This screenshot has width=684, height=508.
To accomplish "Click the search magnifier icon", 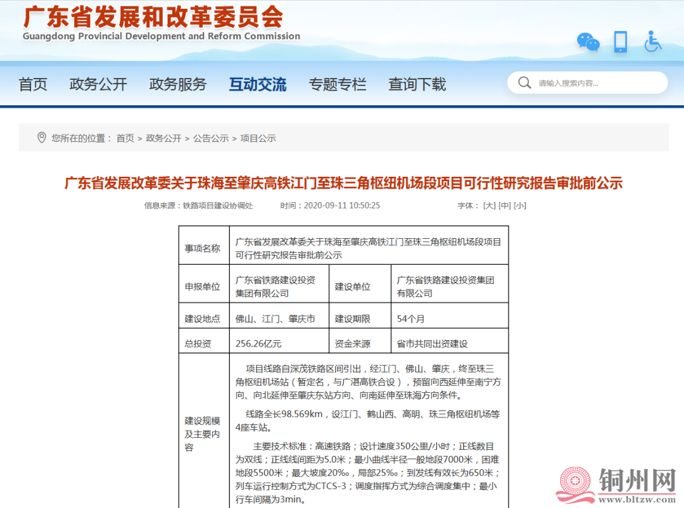I will (524, 83).
